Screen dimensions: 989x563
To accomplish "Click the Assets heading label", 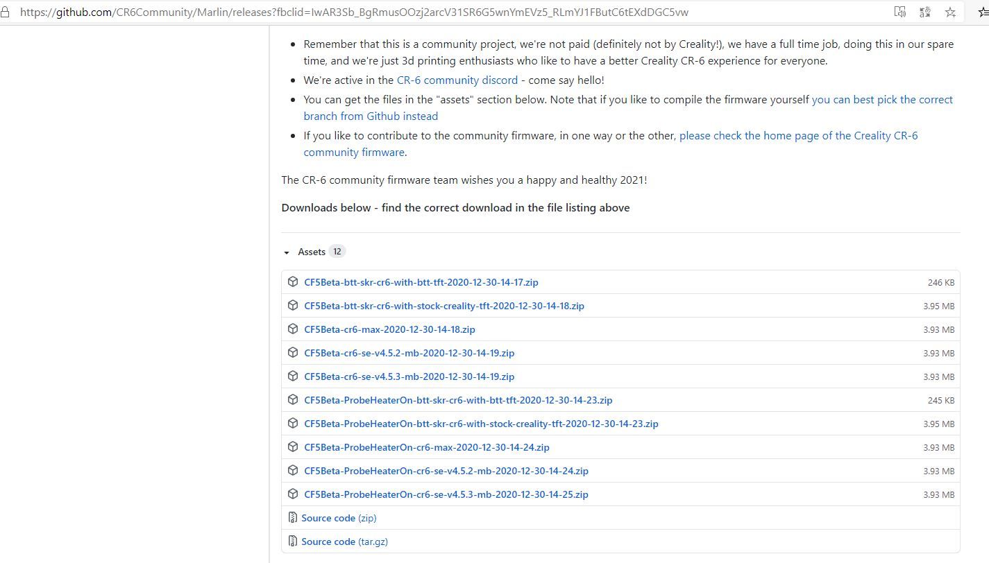I will tap(312, 252).
